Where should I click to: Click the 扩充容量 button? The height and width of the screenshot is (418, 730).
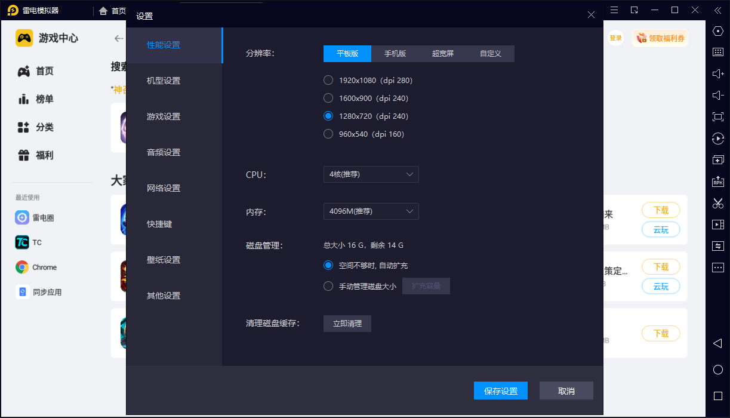click(426, 286)
